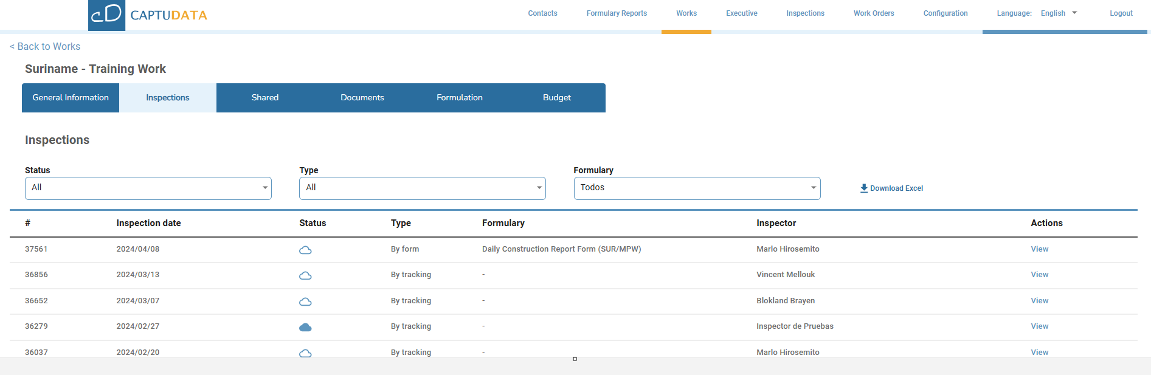Click cloud status icon for inspection 36652

[x=305, y=301]
